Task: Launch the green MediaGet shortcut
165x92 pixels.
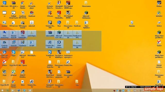Action: point(159,14)
